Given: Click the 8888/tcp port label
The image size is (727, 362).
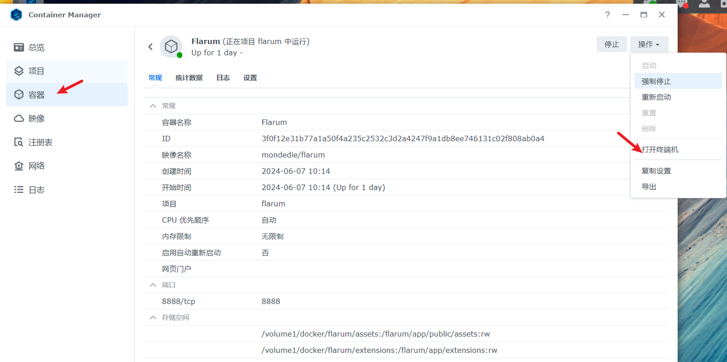Looking at the screenshot, I should coord(179,301).
